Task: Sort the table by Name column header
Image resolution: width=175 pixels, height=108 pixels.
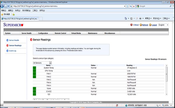Action: [x=48, y=65]
